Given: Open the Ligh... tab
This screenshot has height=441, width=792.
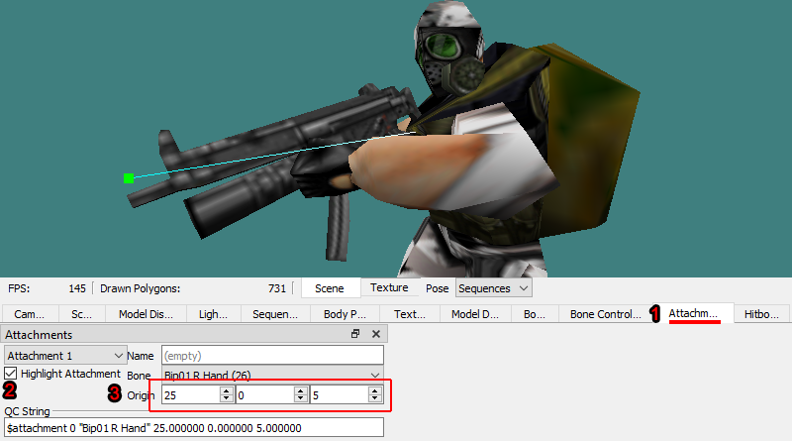Looking at the screenshot, I should pyautogui.click(x=213, y=314).
